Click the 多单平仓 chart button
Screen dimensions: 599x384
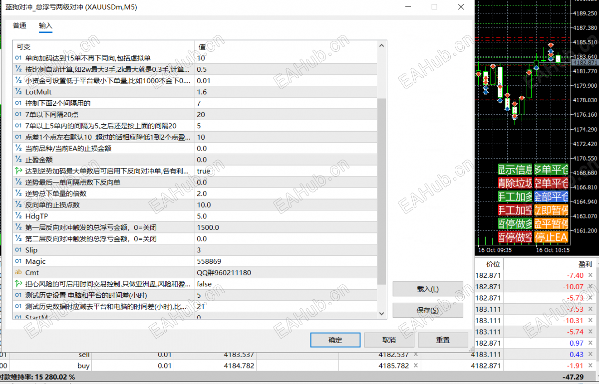pos(551,169)
